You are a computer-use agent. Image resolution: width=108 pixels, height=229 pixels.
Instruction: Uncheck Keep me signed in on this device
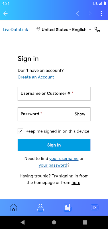[20, 131]
